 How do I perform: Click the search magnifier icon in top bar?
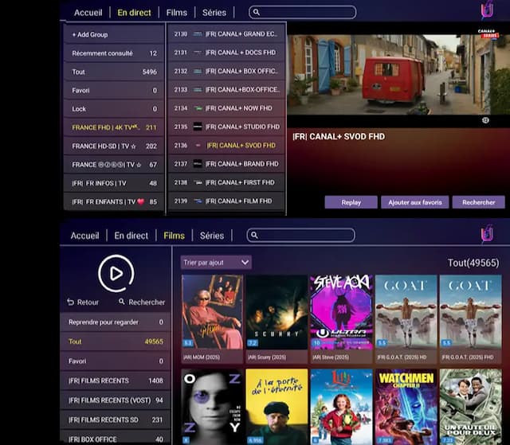[256, 13]
